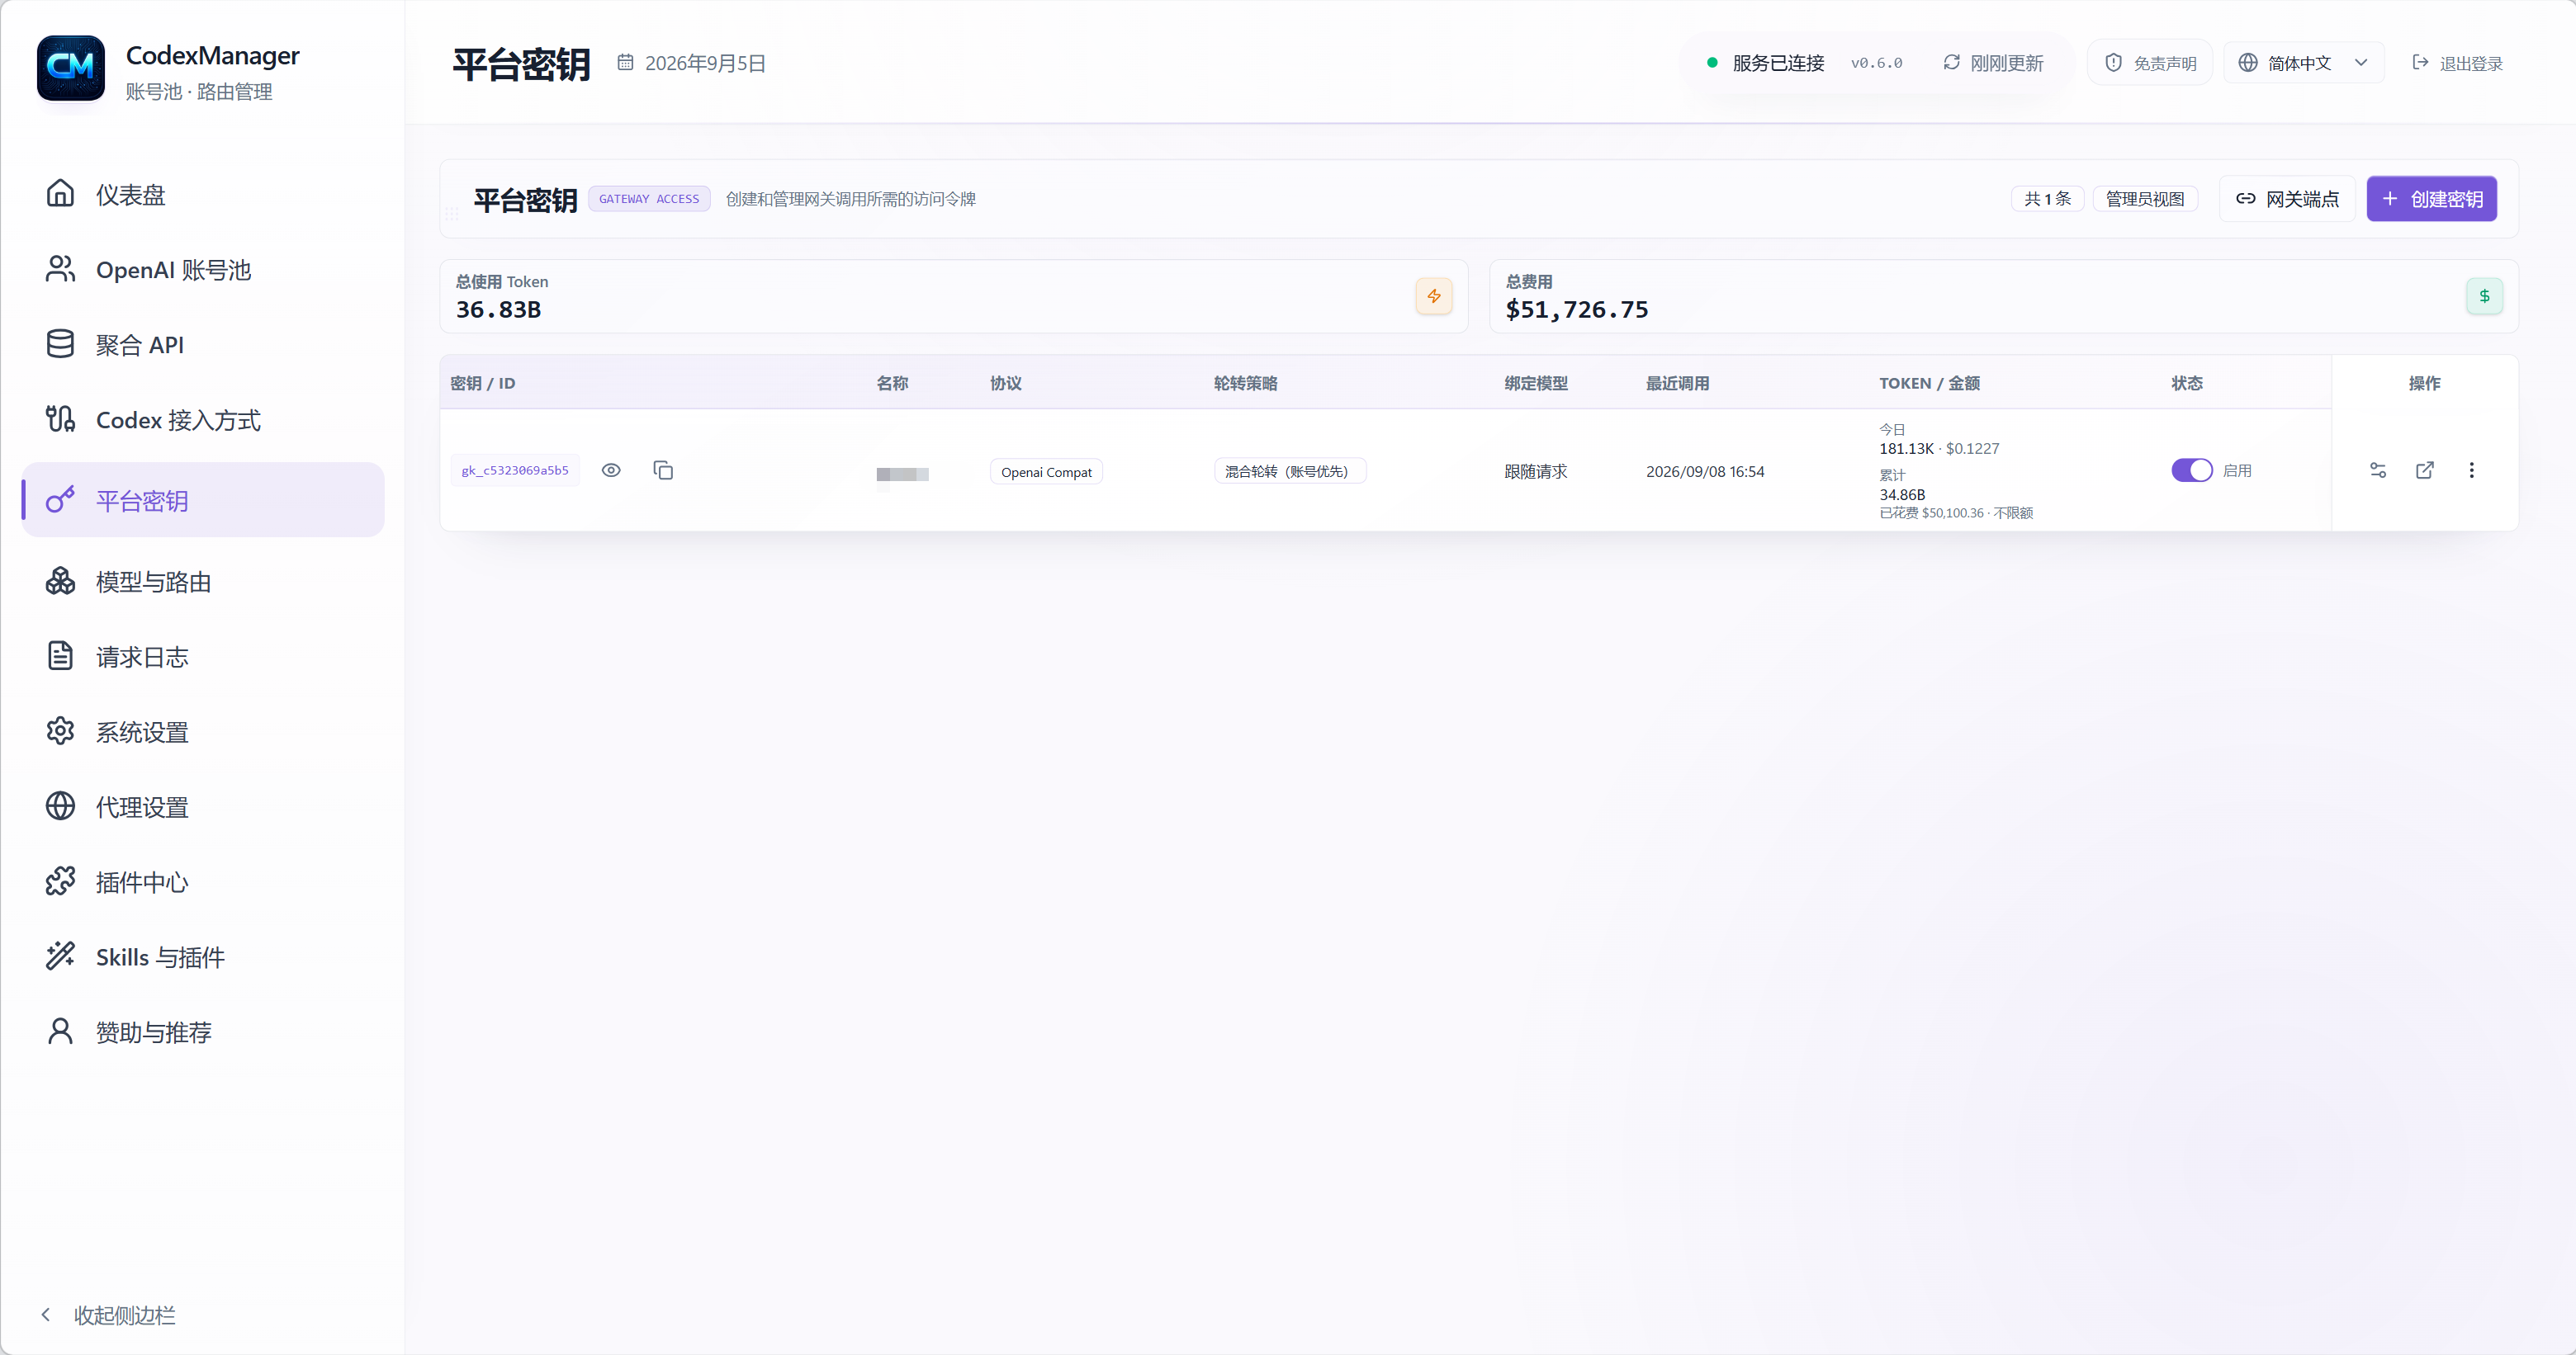
Task: Click the 网关端点 button
Action: click(x=2287, y=199)
